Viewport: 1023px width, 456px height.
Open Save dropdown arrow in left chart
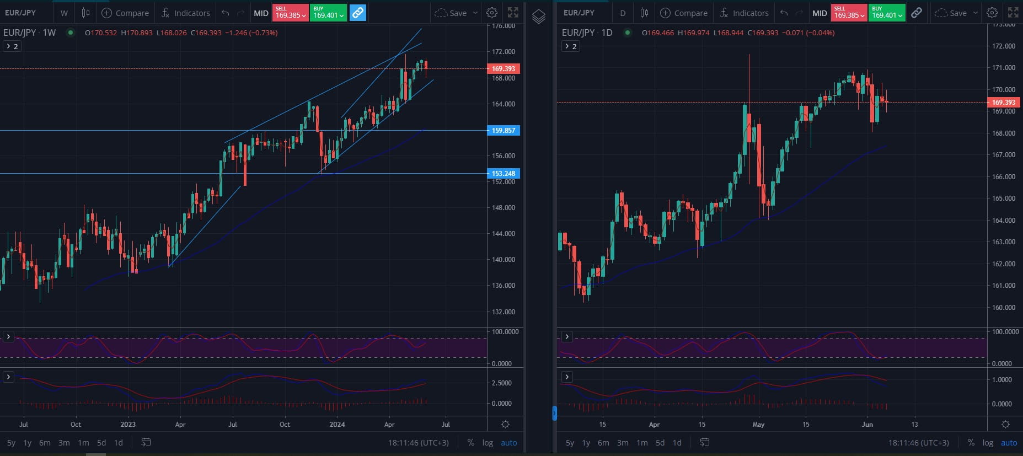click(475, 13)
